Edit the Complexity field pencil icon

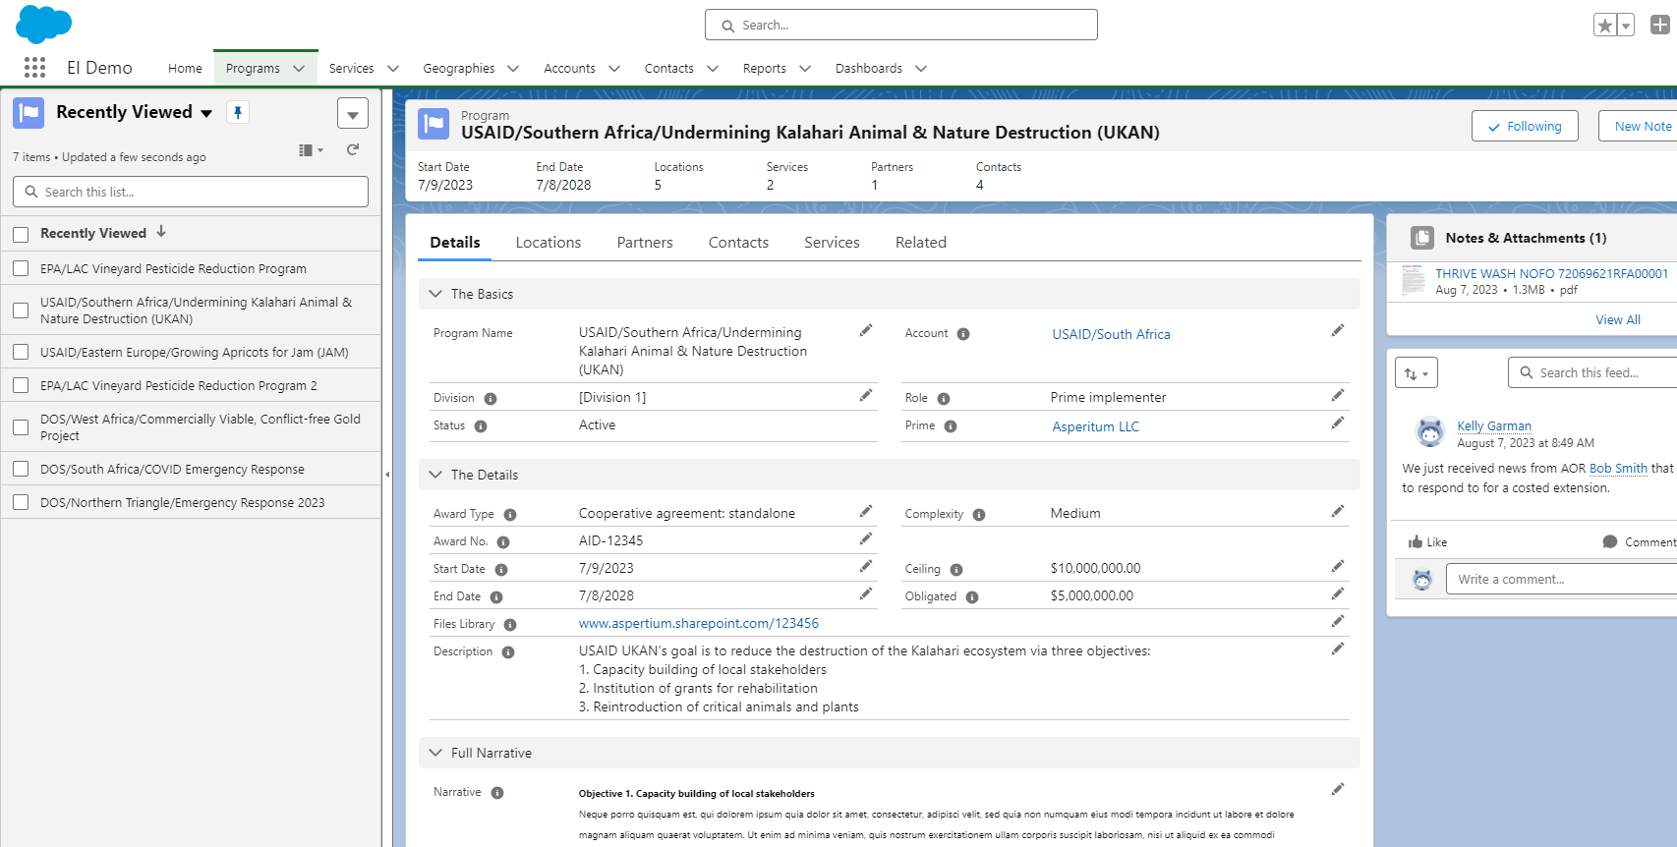1338,512
